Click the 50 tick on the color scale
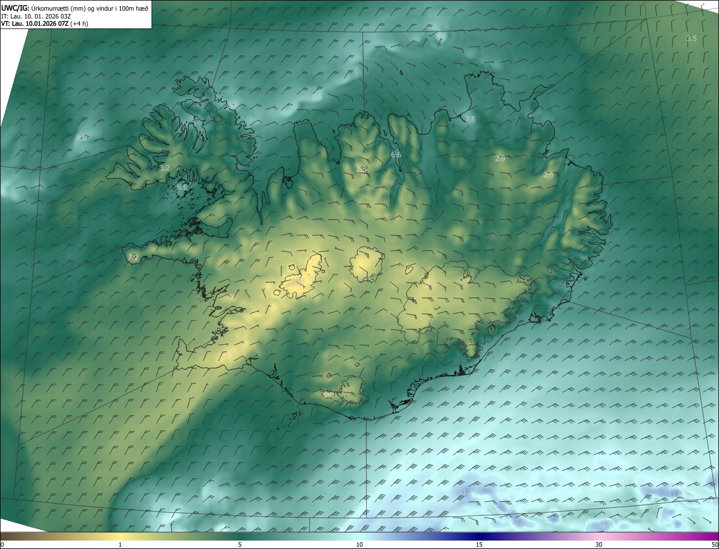Viewport: 719px width, 549px height. (715, 545)
